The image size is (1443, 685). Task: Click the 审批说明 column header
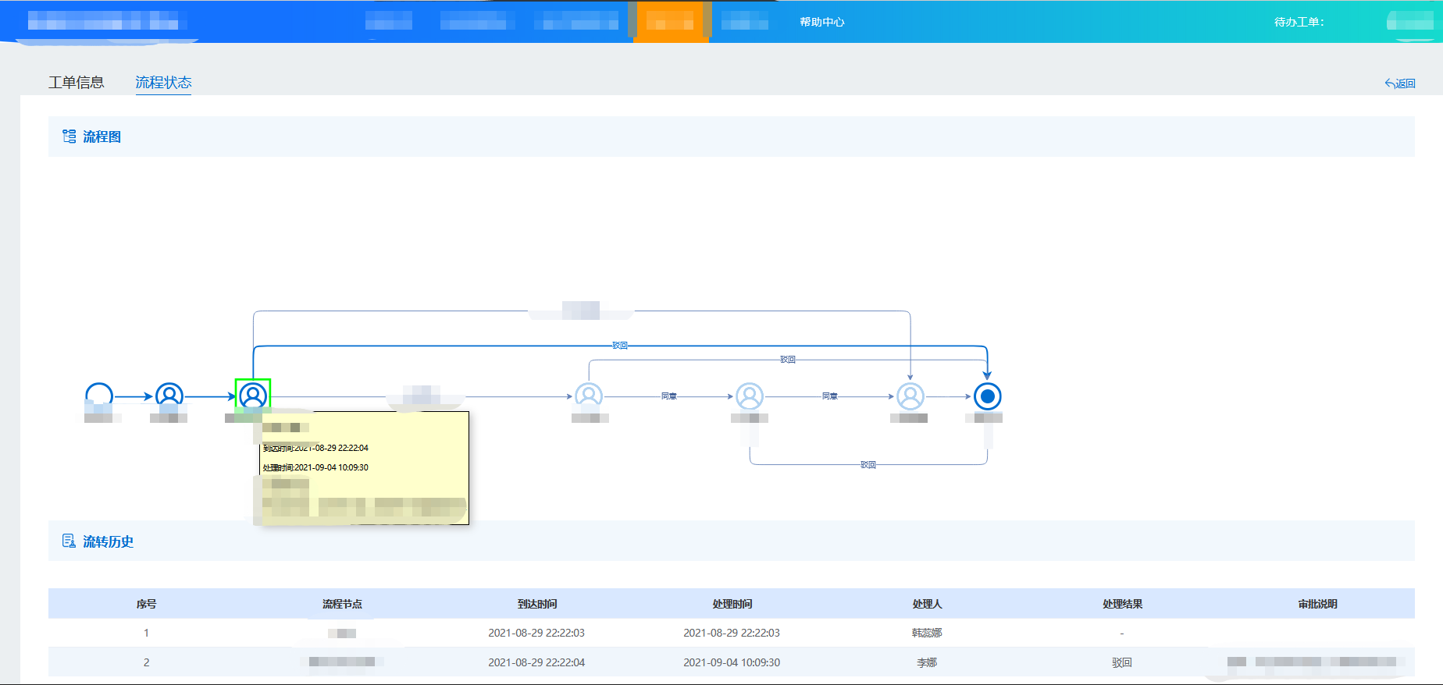coord(1317,604)
